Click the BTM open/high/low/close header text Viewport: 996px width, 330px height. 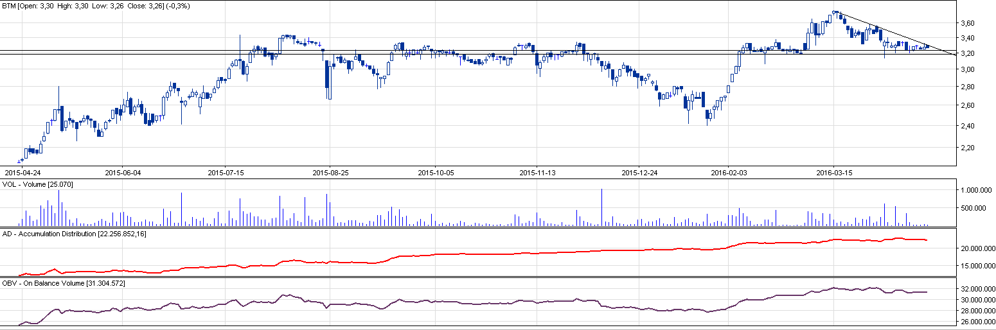tap(96, 6)
